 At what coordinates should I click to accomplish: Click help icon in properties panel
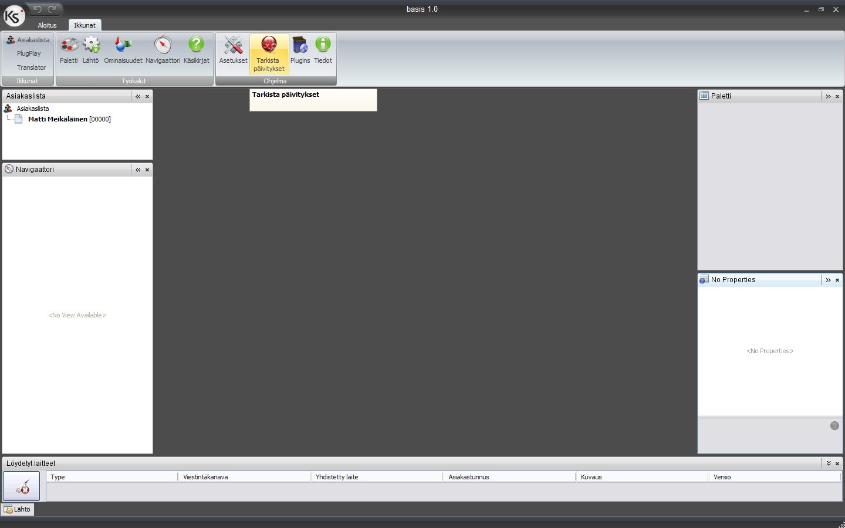pyautogui.click(x=834, y=426)
